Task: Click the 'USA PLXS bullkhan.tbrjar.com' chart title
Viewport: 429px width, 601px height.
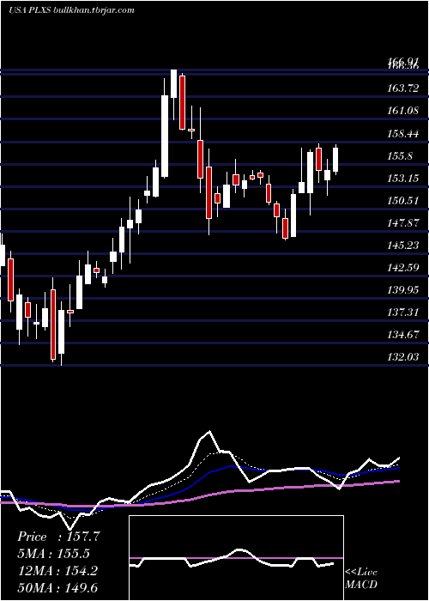Action: click(x=71, y=10)
